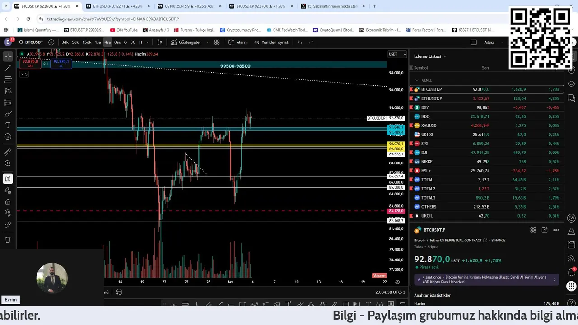This screenshot has height=325, width=578.
Task: Undo the last chart action
Action: pyautogui.click(x=299, y=42)
